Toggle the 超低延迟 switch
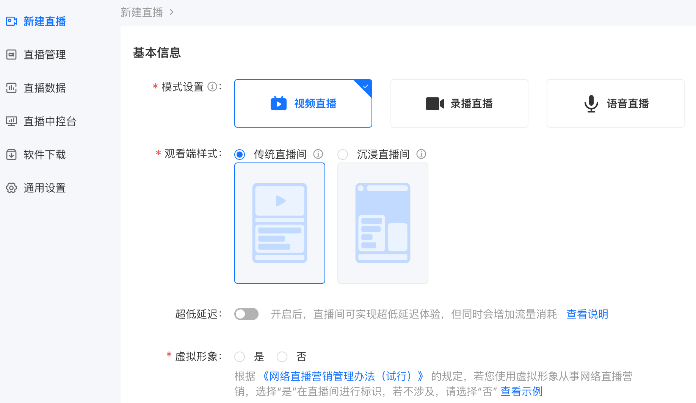696x403 pixels. [246, 314]
